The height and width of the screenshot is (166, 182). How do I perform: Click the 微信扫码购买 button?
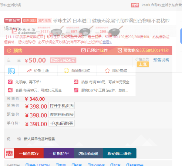(x=62, y=115)
